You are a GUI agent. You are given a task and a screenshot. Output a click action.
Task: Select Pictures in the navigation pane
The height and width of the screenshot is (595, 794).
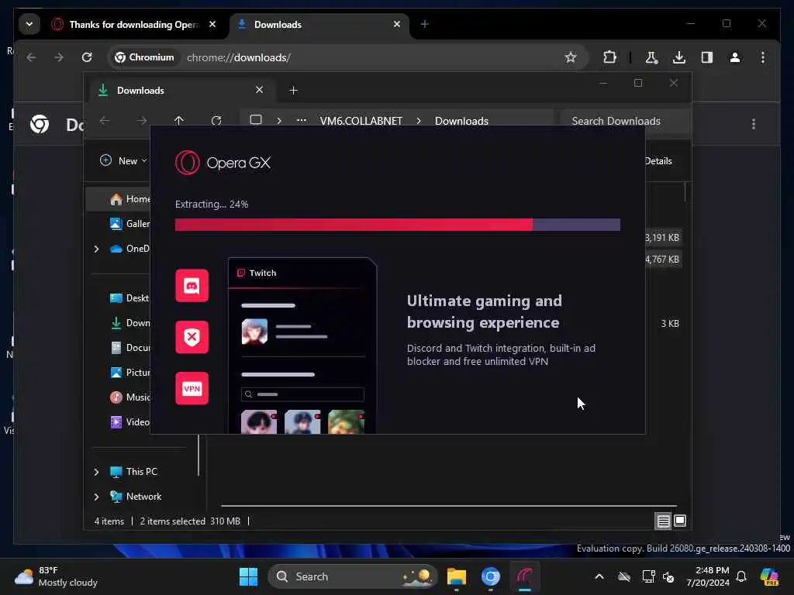click(x=129, y=373)
